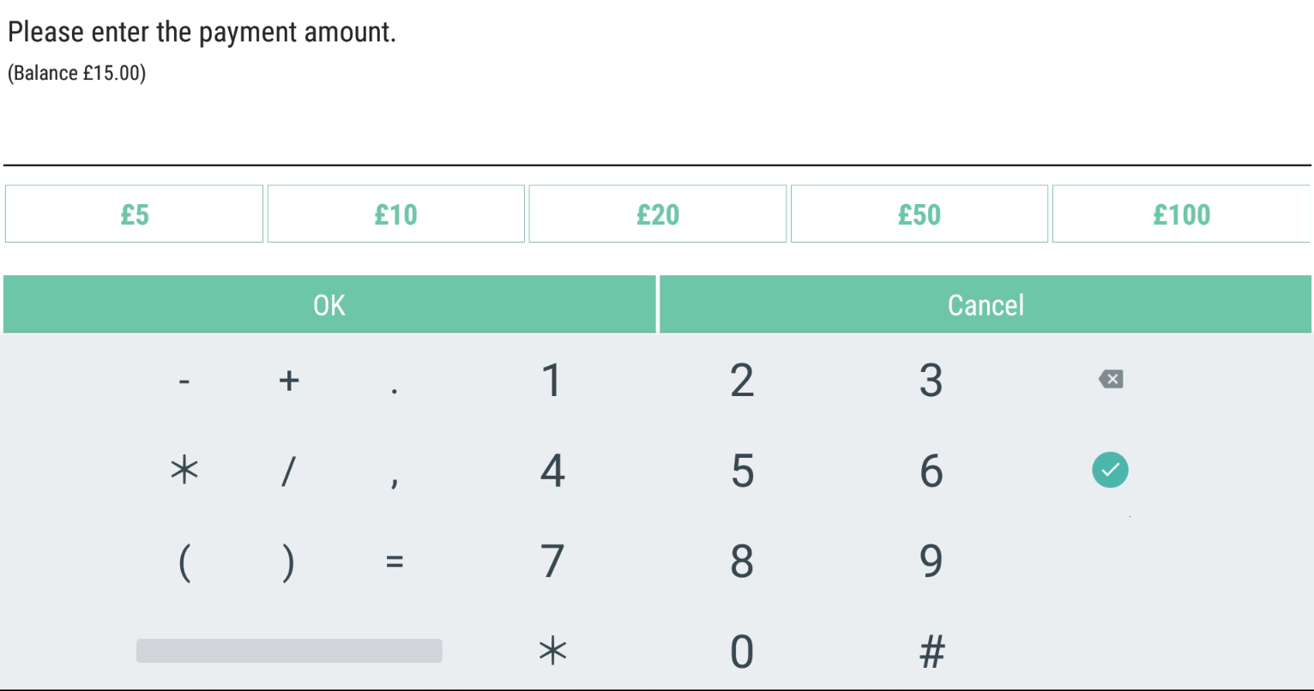
Task: Select the £100 quick amount
Action: 1182,213
